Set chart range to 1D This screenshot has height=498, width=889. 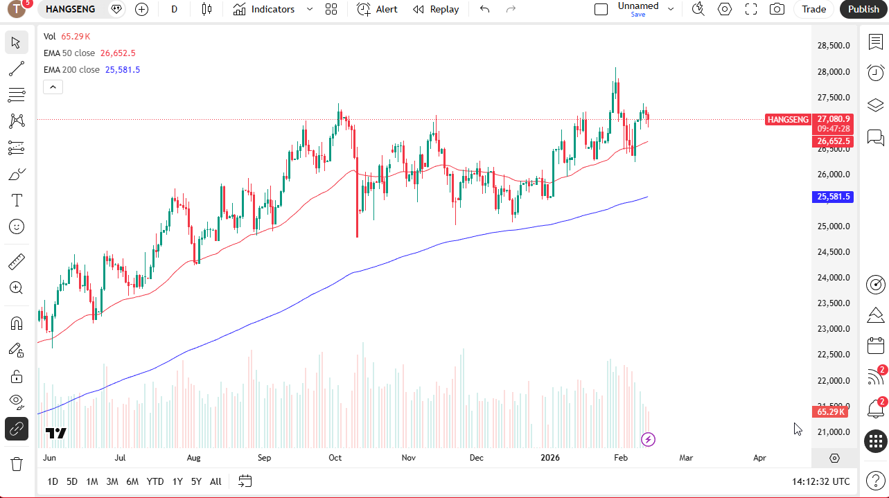click(53, 481)
